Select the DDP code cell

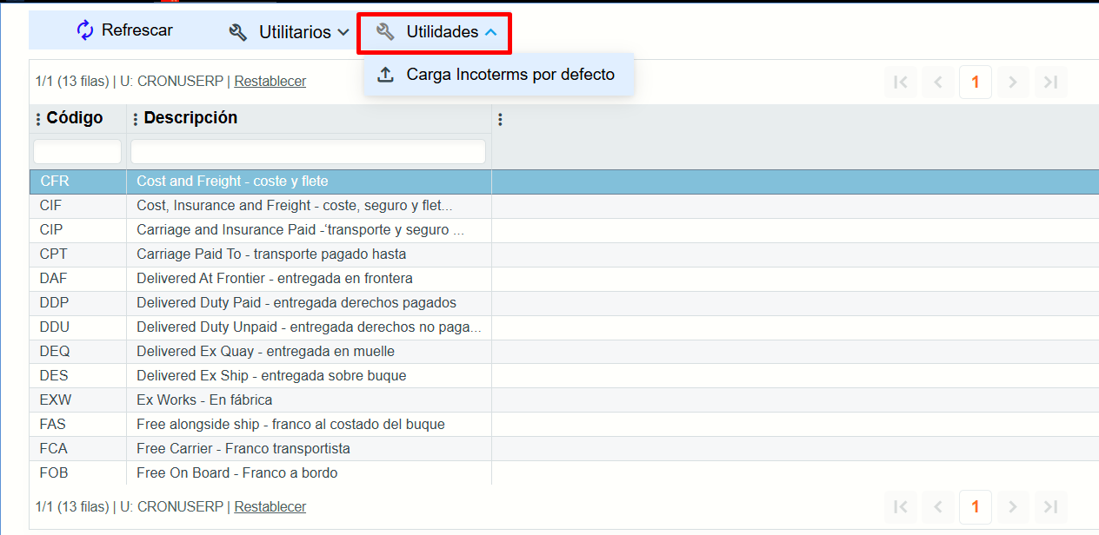[78, 303]
